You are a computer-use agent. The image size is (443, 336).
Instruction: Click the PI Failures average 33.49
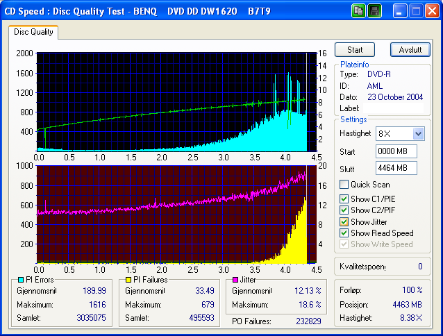click(205, 291)
